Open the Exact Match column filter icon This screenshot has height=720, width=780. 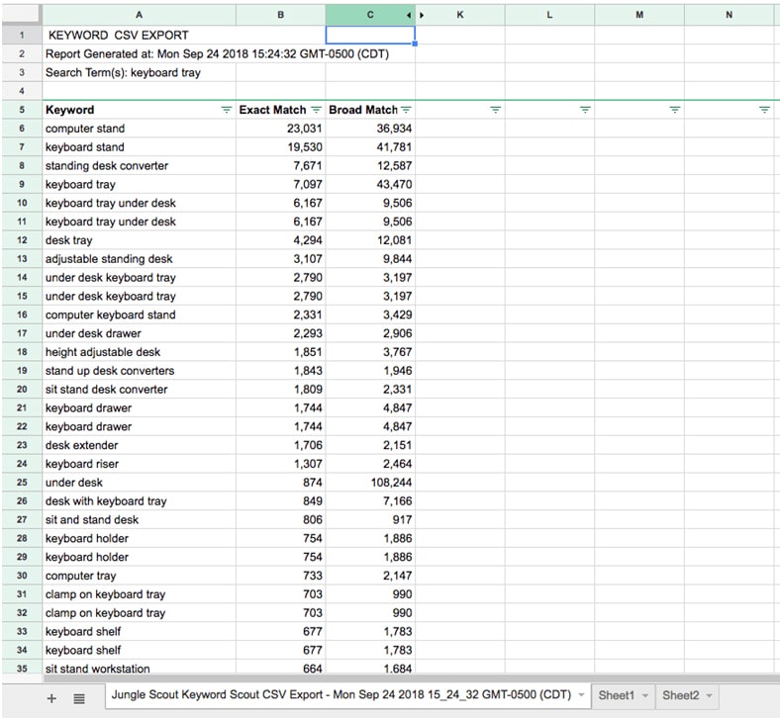coord(317,110)
